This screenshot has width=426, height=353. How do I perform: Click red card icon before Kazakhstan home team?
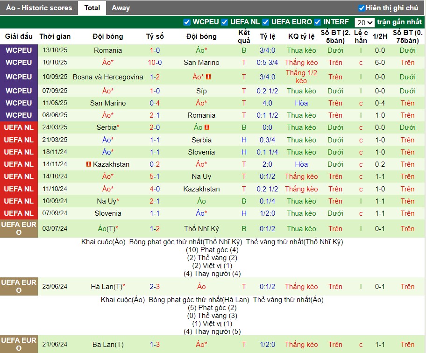click(88, 164)
